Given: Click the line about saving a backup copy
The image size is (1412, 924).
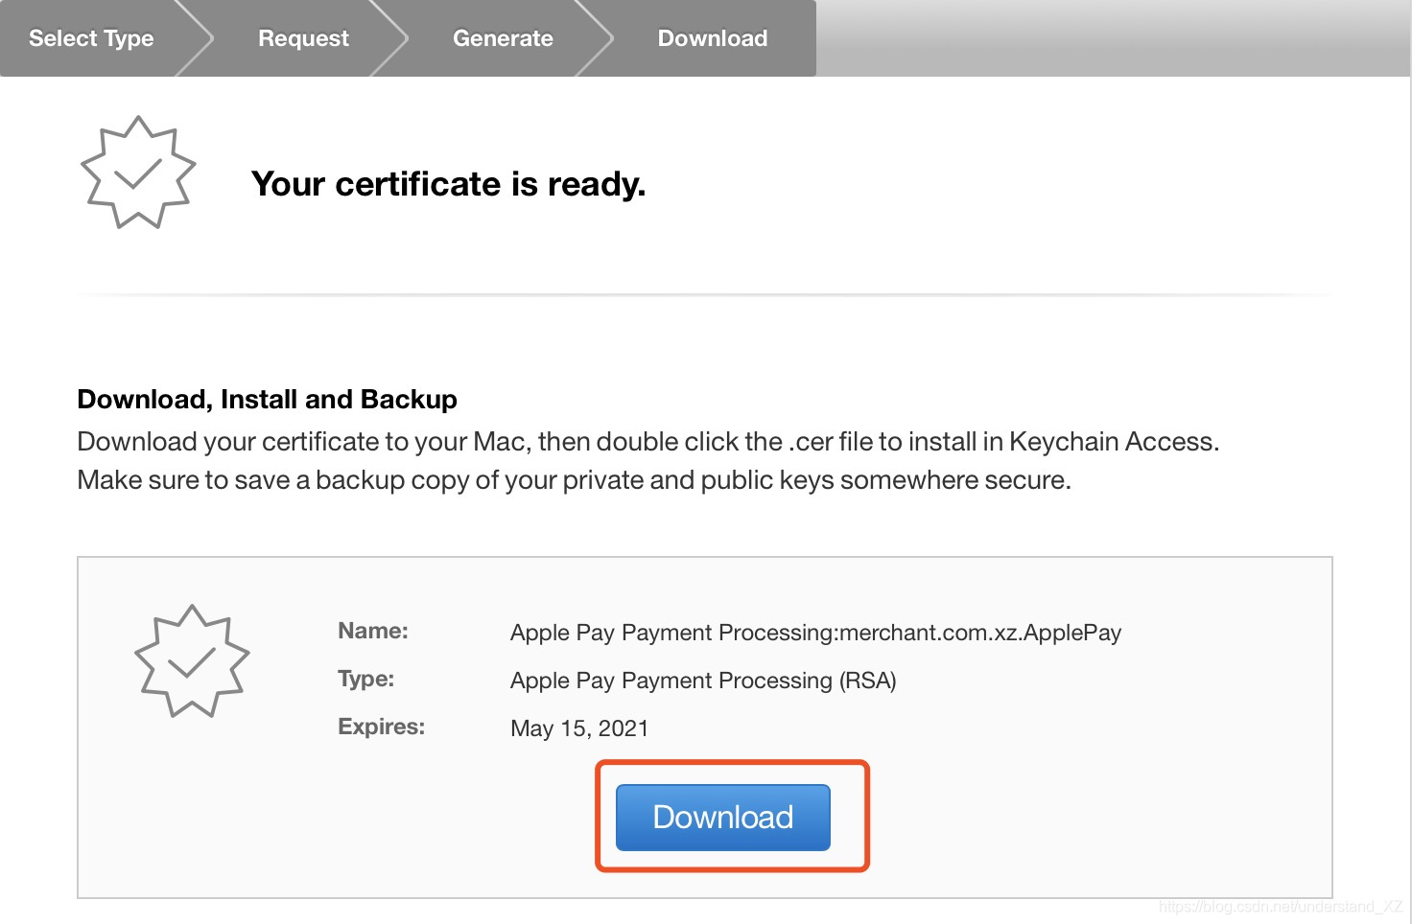Looking at the screenshot, I should [574, 480].
